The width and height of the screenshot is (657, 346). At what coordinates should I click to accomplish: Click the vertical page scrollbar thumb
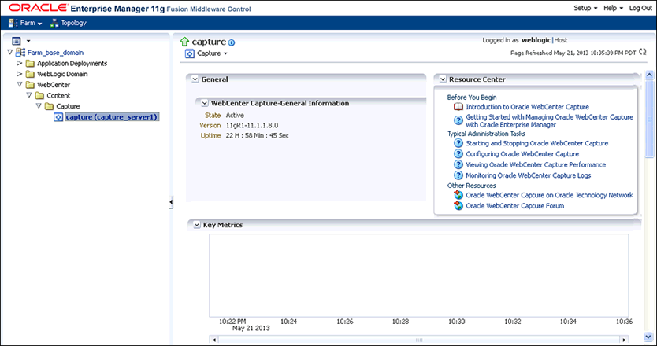point(649,120)
